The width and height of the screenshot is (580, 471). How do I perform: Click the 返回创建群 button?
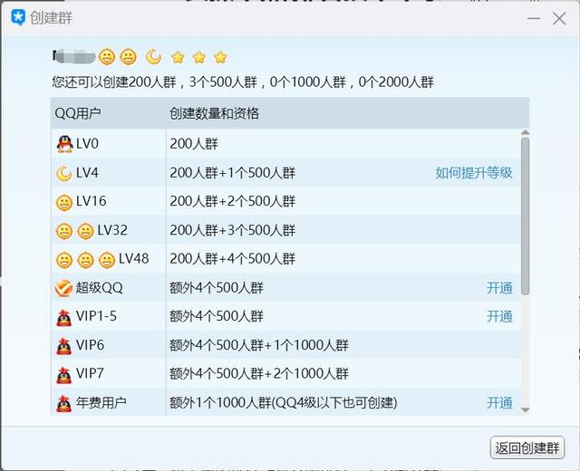pos(527,447)
